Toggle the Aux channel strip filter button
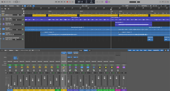This screenshot has width=170, height=91. (137, 50)
